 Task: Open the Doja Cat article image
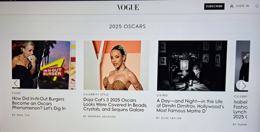point(116,65)
